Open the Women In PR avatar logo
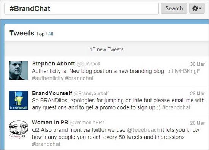Image resolution: width=209 pixels, height=150 pixels. click(x=19, y=129)
